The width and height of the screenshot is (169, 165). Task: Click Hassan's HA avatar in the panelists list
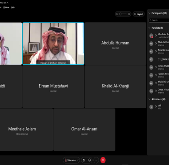[x=151, y=75]
